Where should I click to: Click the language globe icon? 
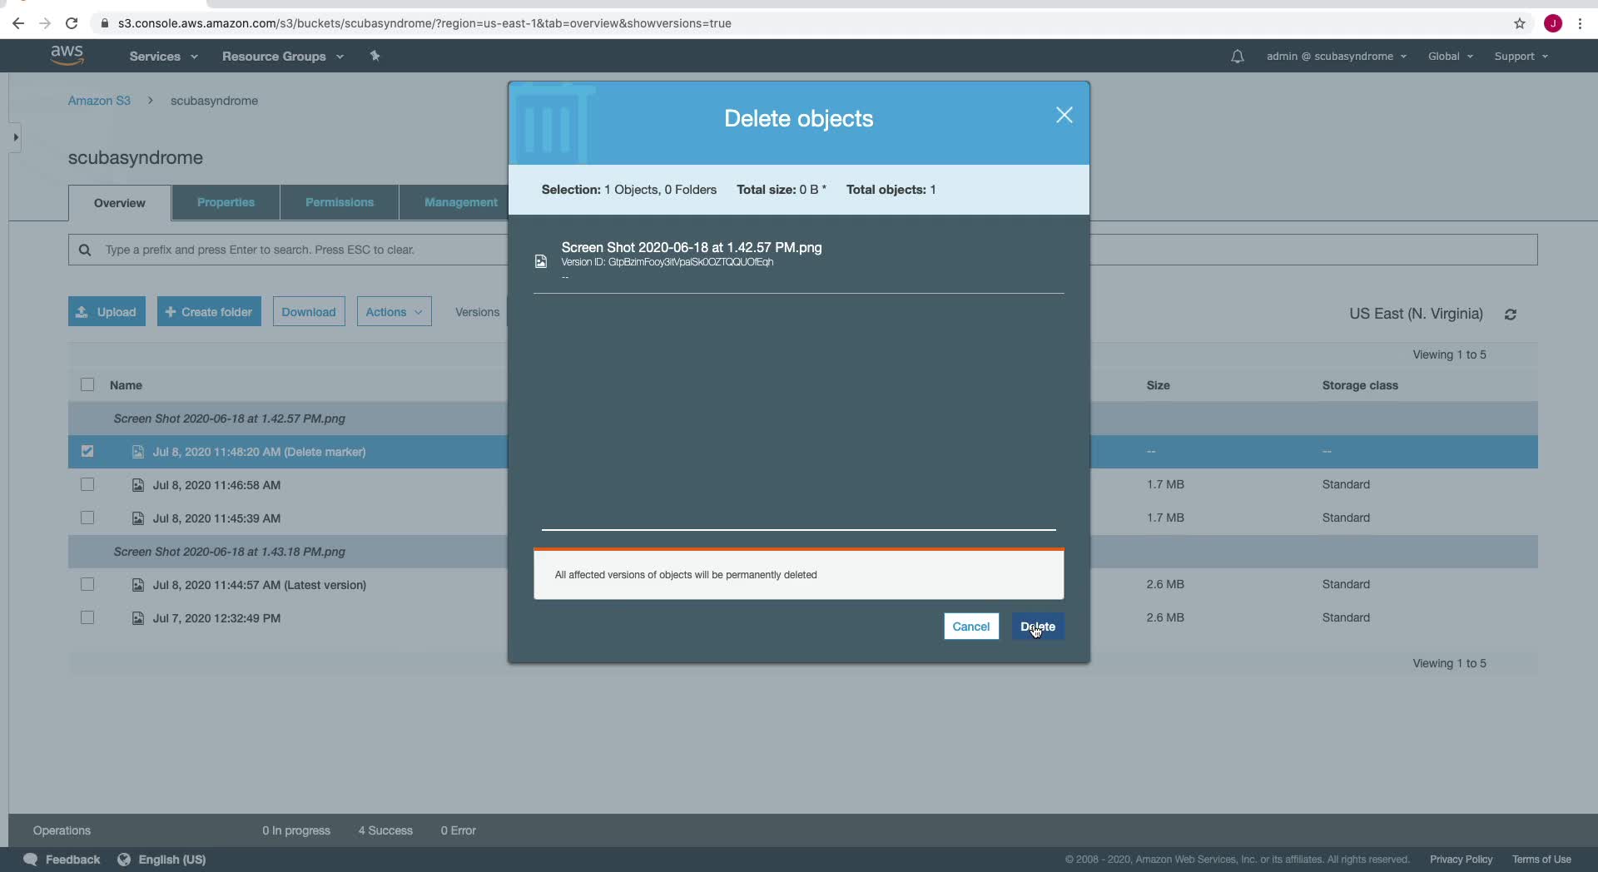pyautogui.click(x=124, y=860)
